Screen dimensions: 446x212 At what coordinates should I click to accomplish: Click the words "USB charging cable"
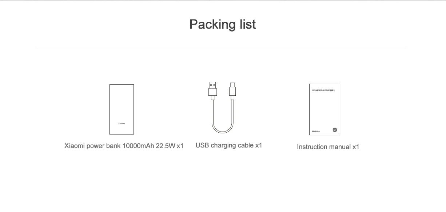tap(224, 145)
